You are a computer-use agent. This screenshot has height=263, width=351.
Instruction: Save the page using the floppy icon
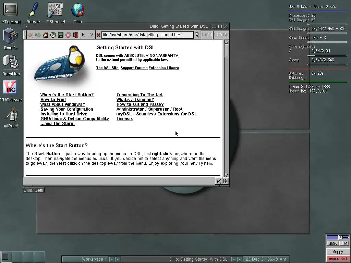click(61, 35)
